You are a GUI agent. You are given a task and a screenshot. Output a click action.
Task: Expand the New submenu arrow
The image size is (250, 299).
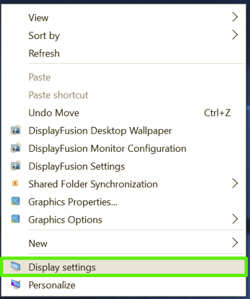(235, 243)
